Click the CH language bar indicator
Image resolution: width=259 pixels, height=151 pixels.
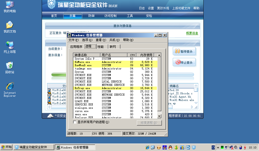[213, 147]
